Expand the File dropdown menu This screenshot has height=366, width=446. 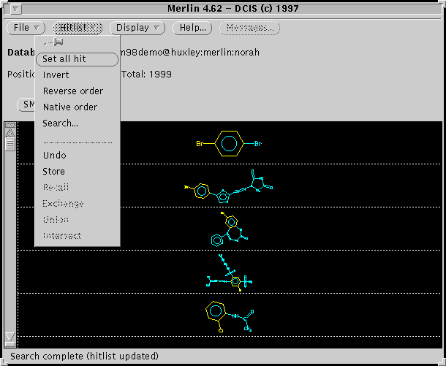pyautogui.click(x=26, y=28)
